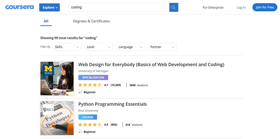
Task: Click the level bars icon in Python card
Action: coord(81,132)
